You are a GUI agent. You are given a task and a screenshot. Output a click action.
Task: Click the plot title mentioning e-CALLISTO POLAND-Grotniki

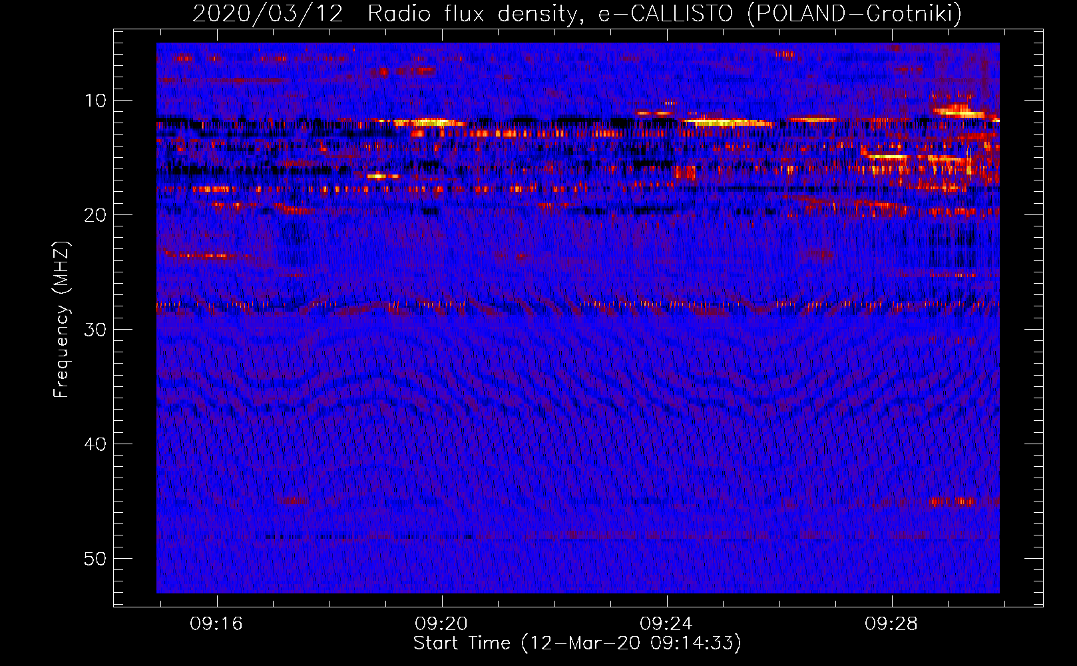point(577,13)
